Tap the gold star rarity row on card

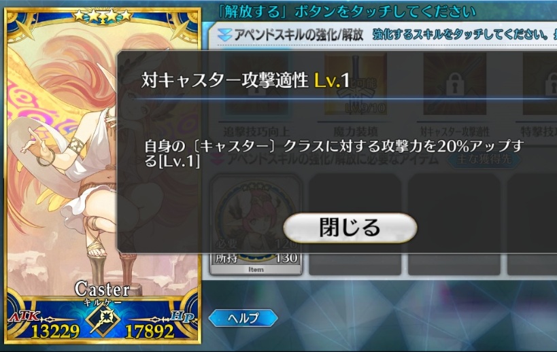click(102, 15)
